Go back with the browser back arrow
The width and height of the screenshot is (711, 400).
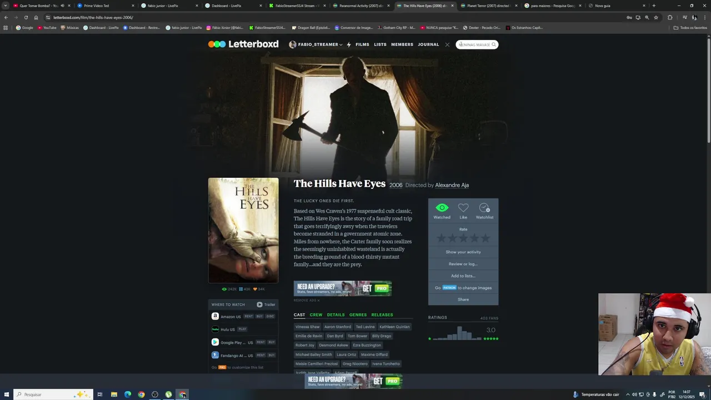(6, 17)
